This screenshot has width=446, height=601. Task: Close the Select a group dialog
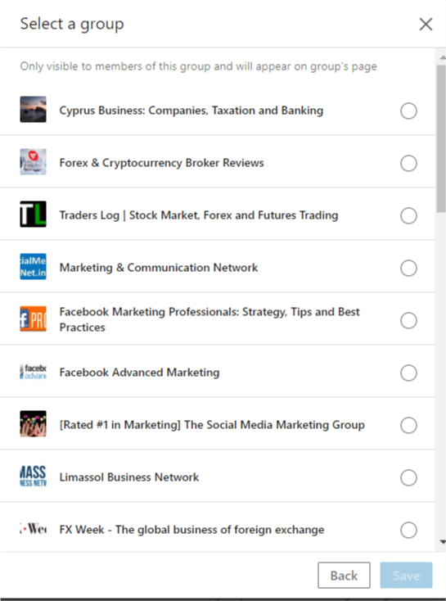[426, 24]
